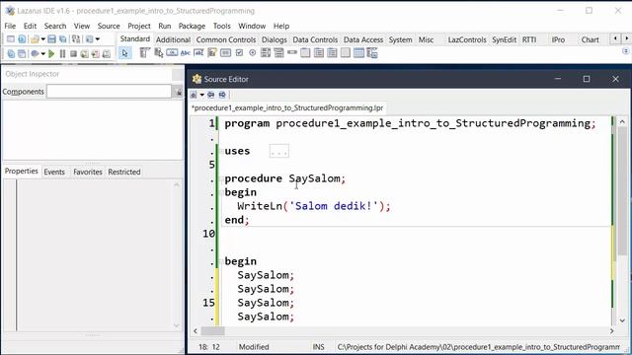
Task: Pick the TMemo component icon
Action: click(212, 52)
